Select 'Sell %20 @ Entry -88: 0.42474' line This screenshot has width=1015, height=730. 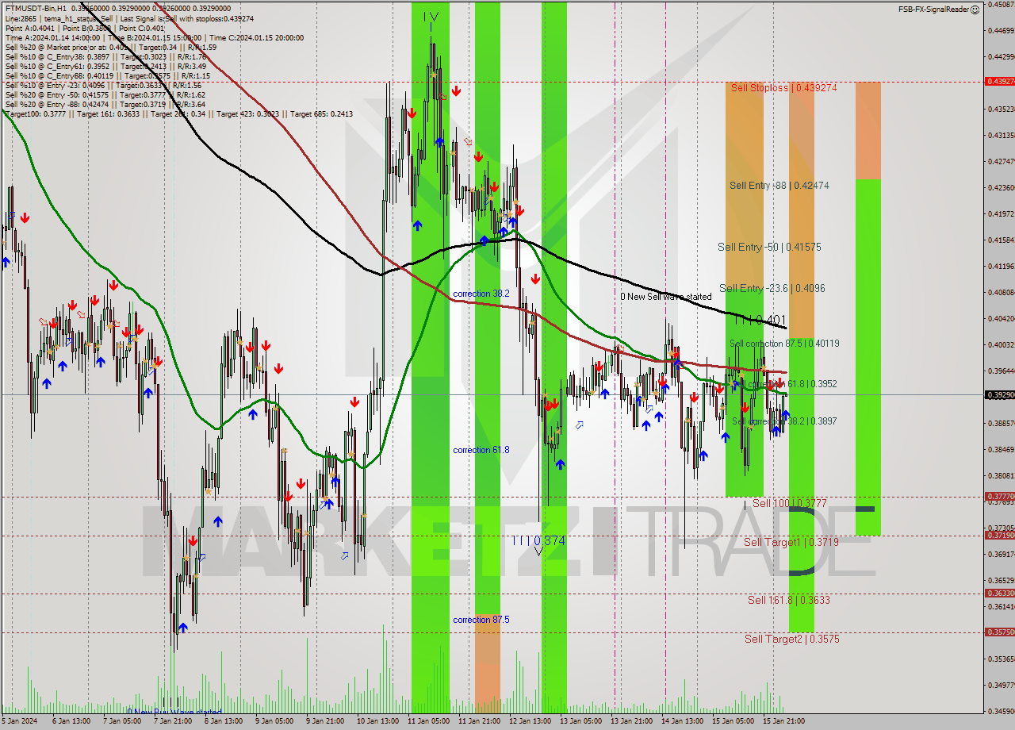point(105,104)
